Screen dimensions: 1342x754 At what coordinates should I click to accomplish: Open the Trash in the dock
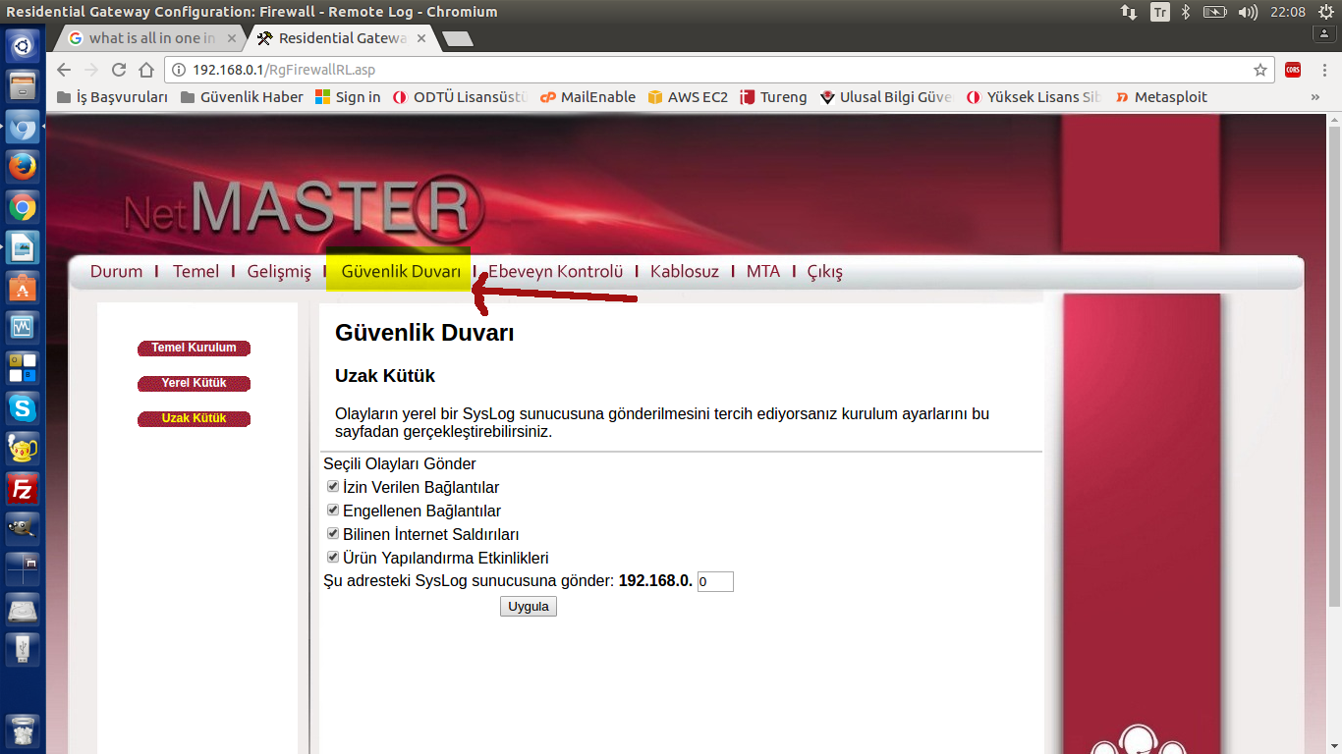point(23,731)
